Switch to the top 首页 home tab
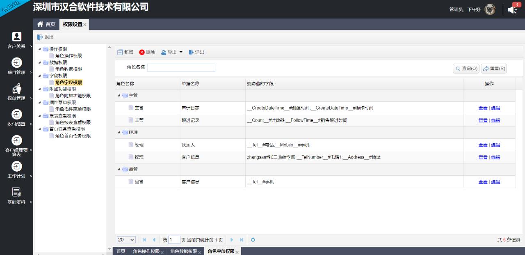This screenshot has width=525, height=255. (x=46, y=24)
